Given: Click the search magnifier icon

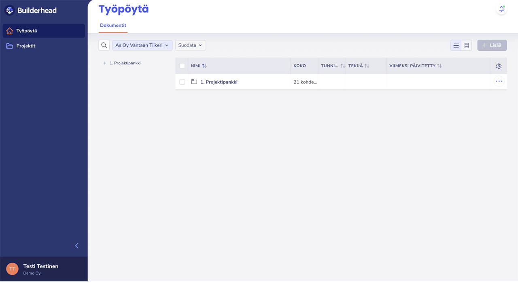Looking at the screenshot, I should (x=104, y=45).
